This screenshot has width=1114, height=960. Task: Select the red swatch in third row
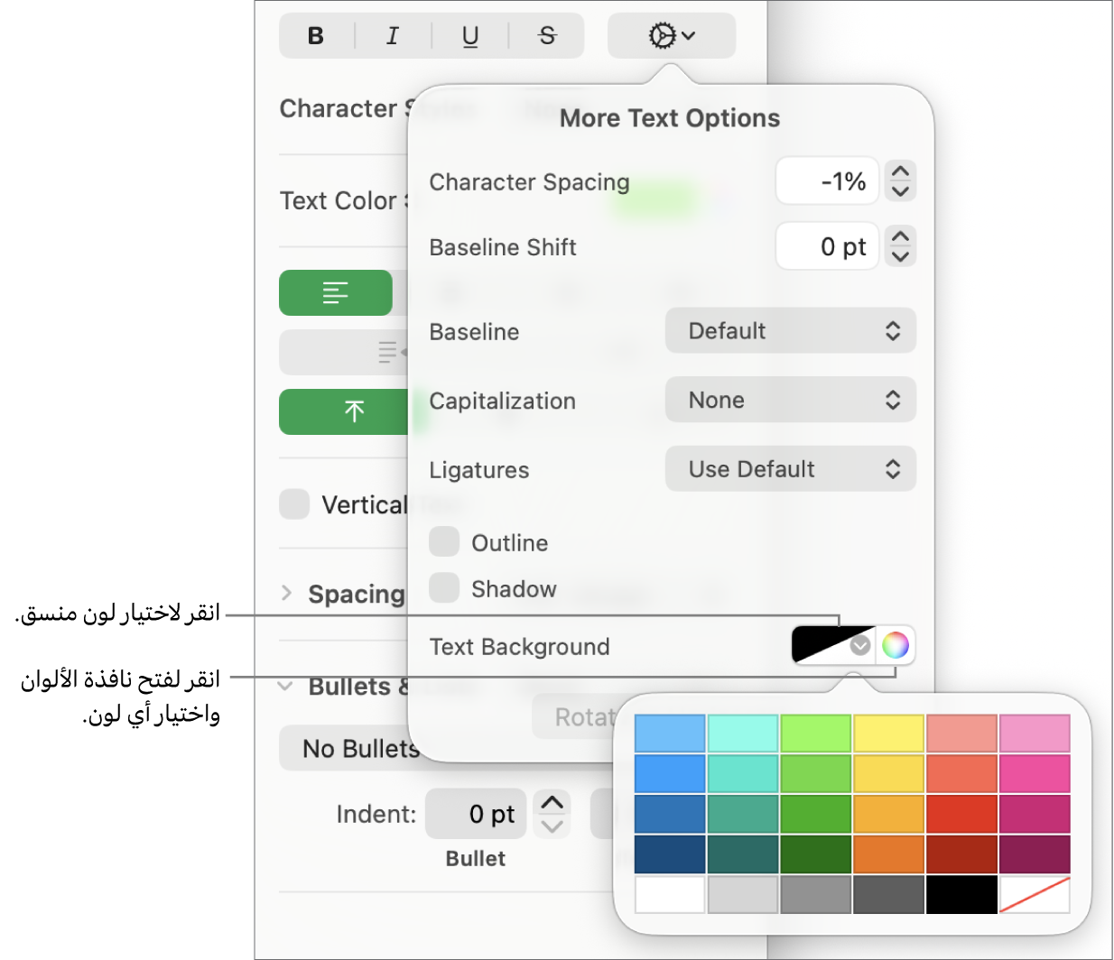coord(962,814)
